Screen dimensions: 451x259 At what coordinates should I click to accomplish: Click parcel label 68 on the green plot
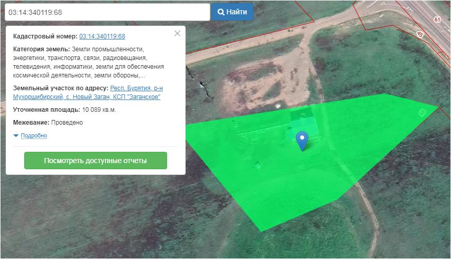pos(423,112)
